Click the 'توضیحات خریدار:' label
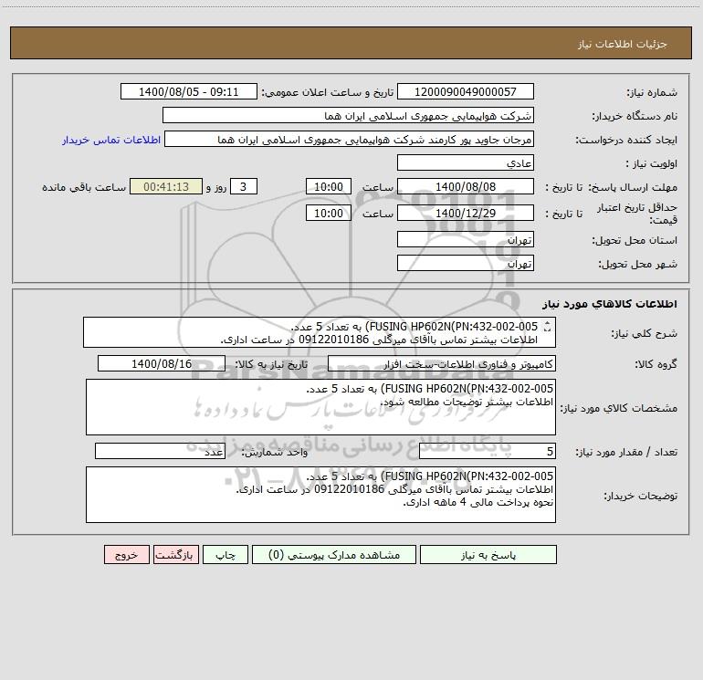703x680 pixels. point(641,496)
